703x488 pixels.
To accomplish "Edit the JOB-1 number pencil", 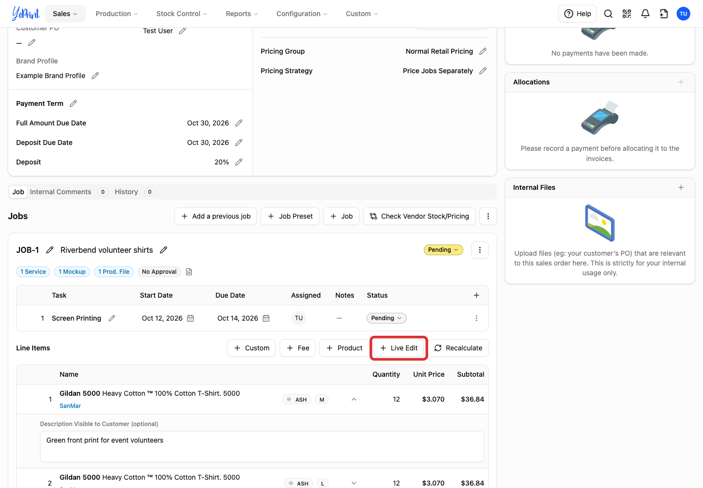I will [50, 250].
